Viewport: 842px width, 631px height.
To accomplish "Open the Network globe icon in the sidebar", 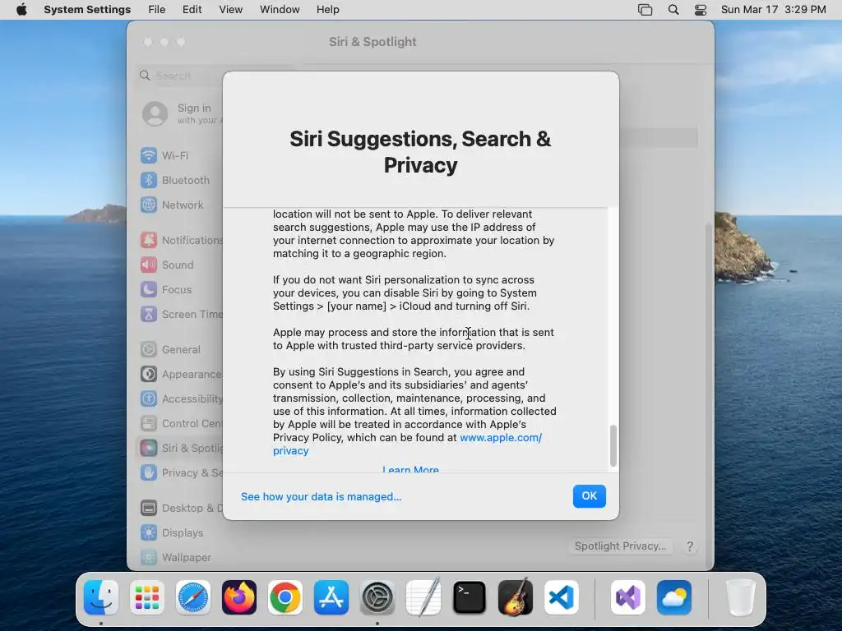I will [x=149, y=205].
